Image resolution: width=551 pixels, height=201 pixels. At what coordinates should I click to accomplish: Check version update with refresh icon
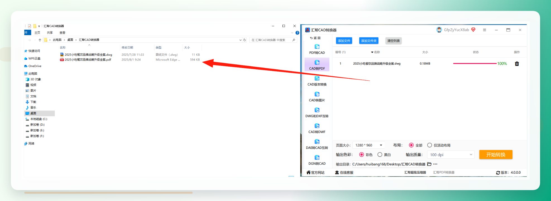click(498, 173)
